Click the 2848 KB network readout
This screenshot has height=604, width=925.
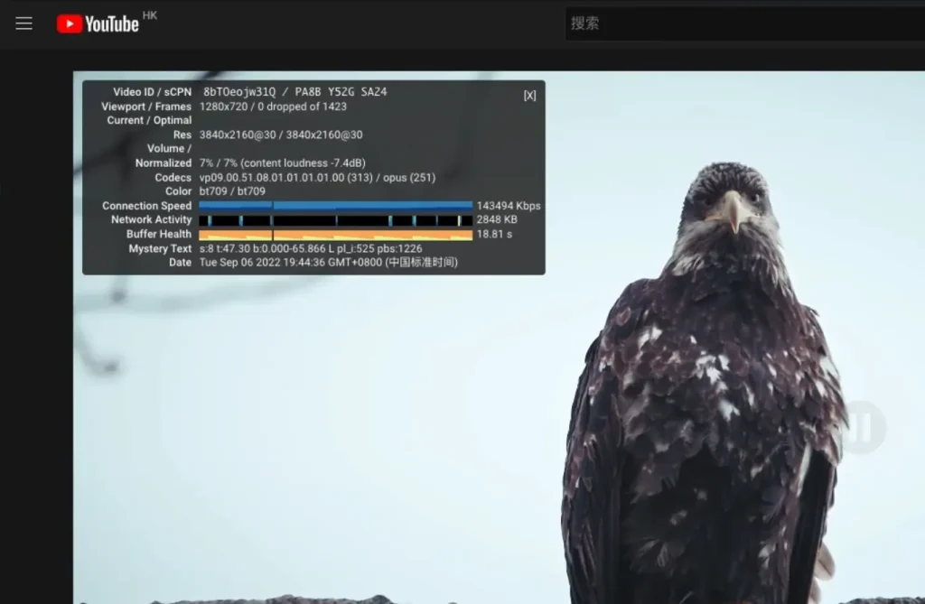[x=497, y=219]
